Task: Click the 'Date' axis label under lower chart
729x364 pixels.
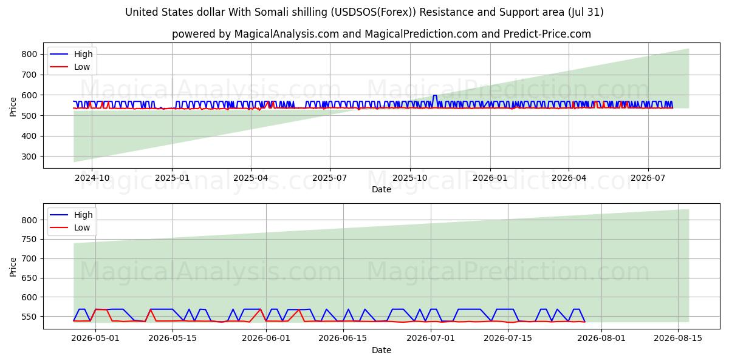Action: point(382,350)
